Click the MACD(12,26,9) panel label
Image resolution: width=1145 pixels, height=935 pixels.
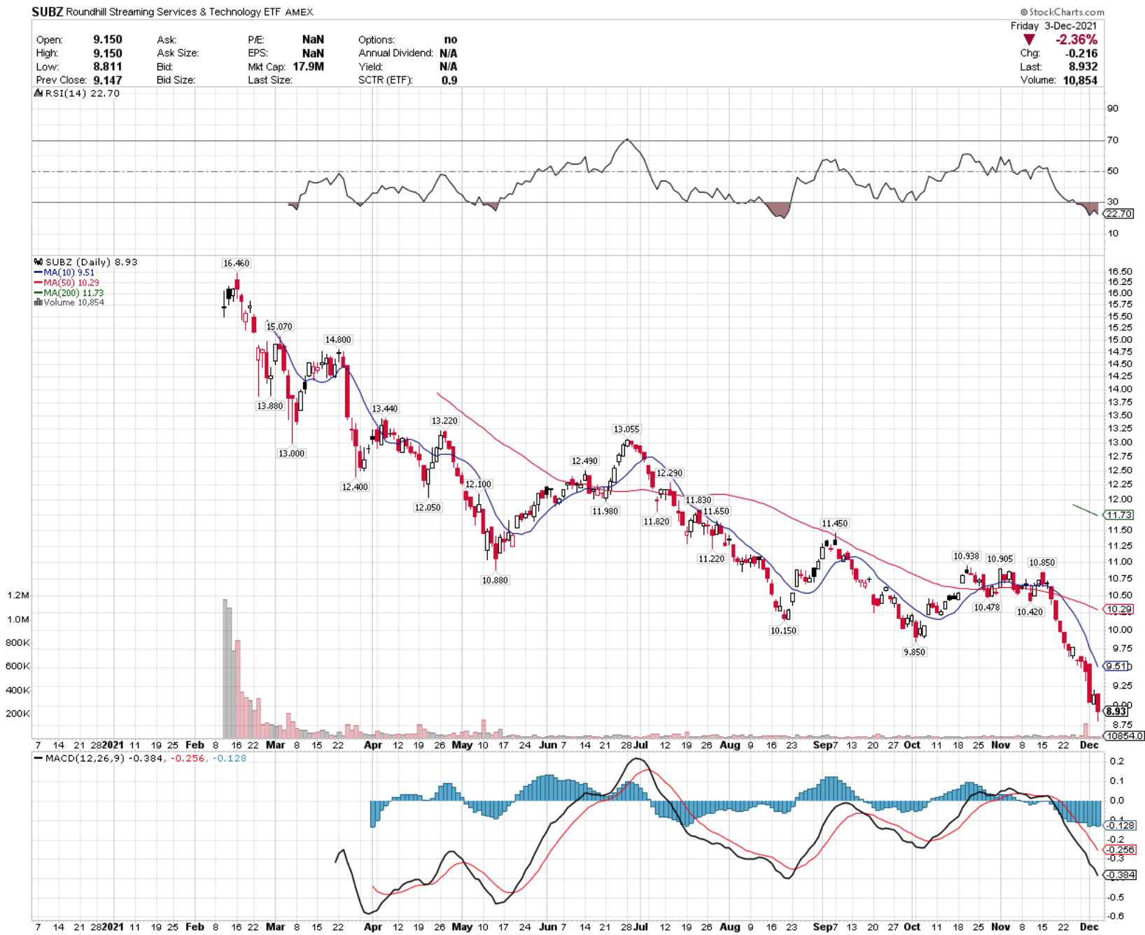coord(85,758)
